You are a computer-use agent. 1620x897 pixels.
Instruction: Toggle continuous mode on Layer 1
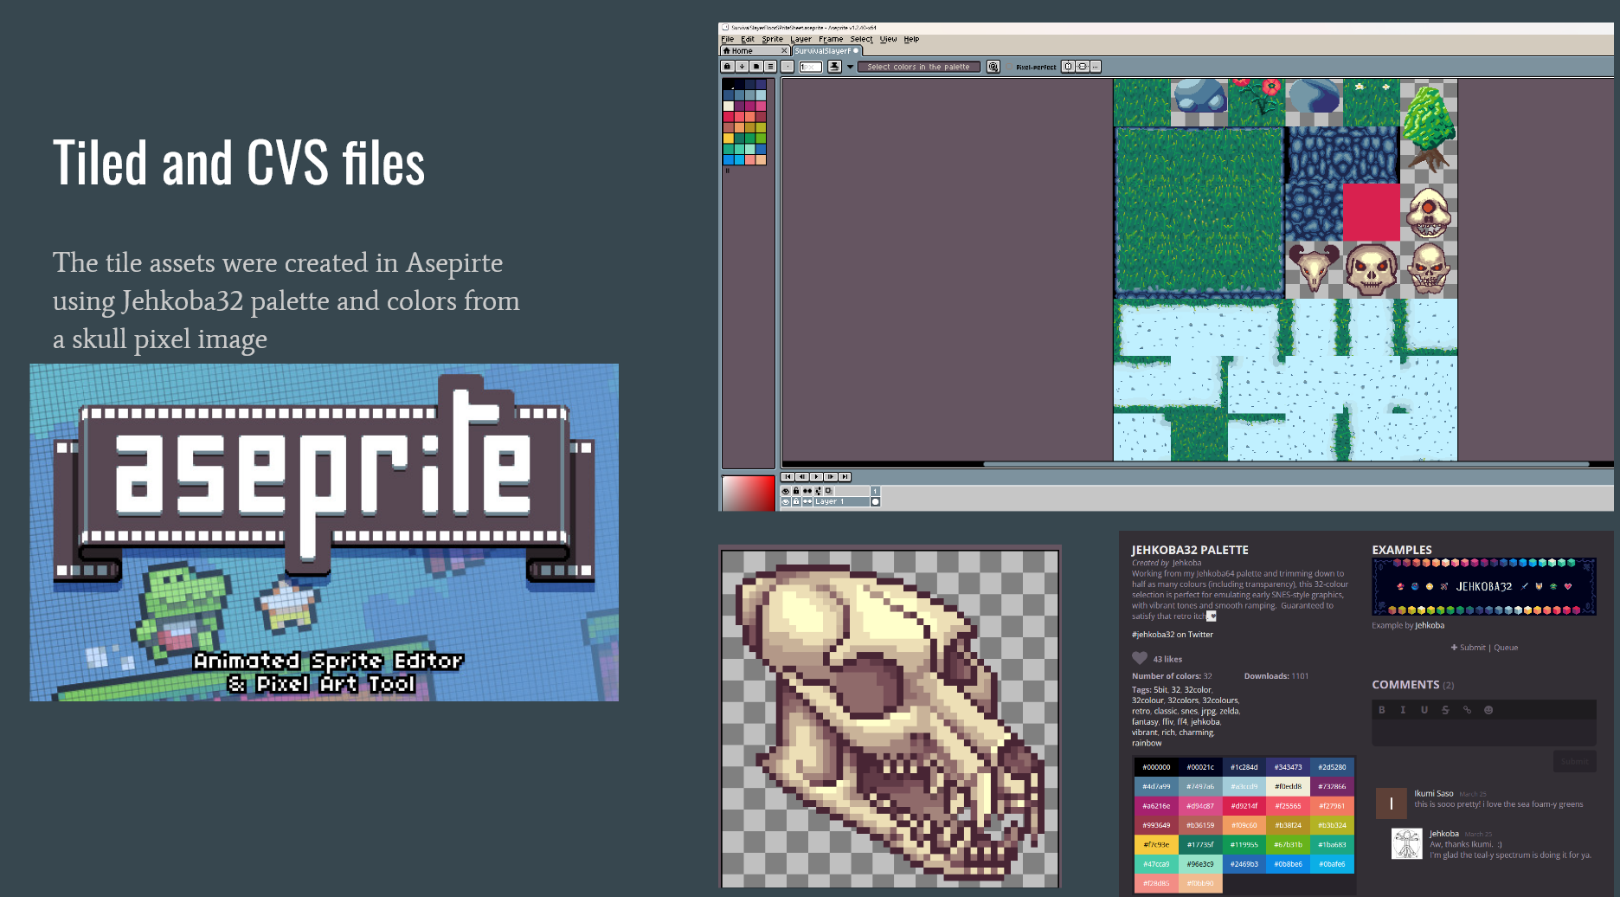807,501
